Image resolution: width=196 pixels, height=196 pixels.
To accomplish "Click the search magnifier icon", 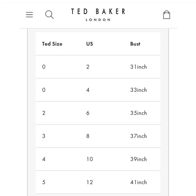I will point(49,15).
